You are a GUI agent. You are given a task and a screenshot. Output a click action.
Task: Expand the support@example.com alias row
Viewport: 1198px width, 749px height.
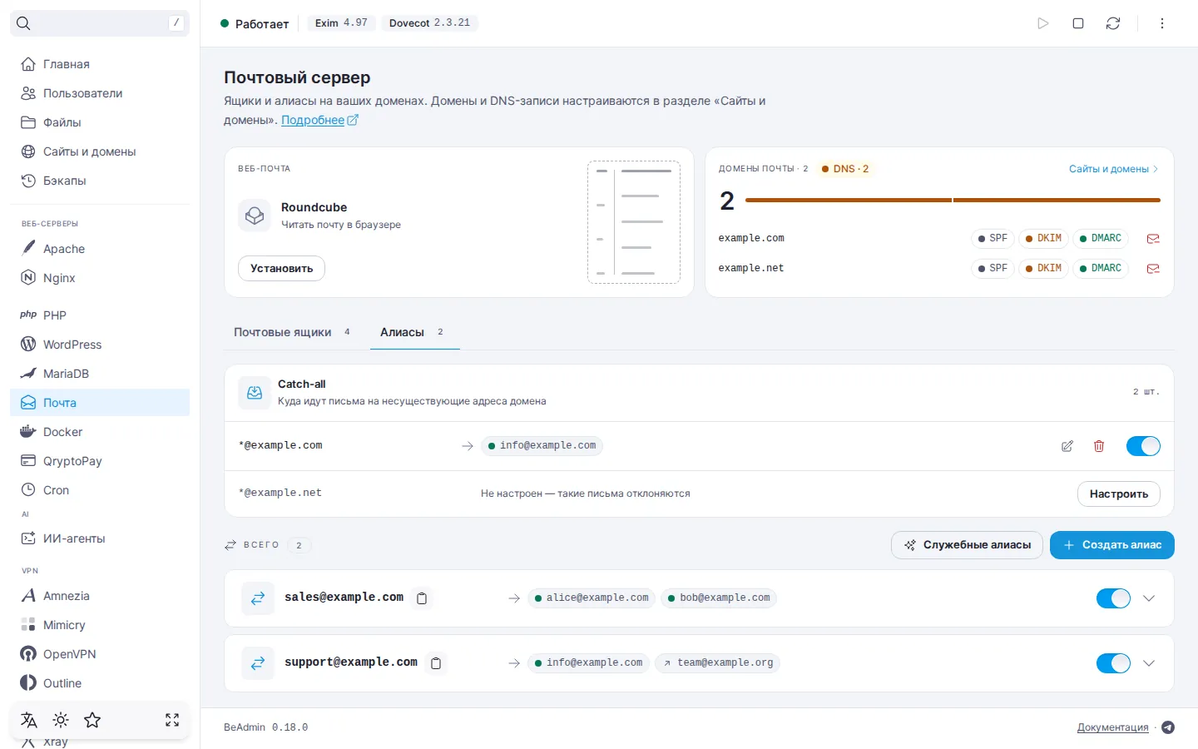[1149, 663]
